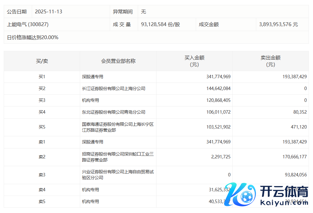This screenshot has width=313, height=213.
Task: Click the volume value 93,128,584 份/股
Action: click(160, 25)
